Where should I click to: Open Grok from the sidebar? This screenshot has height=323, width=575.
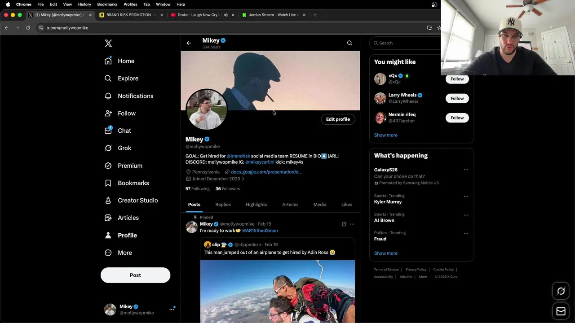click(118, 148)
